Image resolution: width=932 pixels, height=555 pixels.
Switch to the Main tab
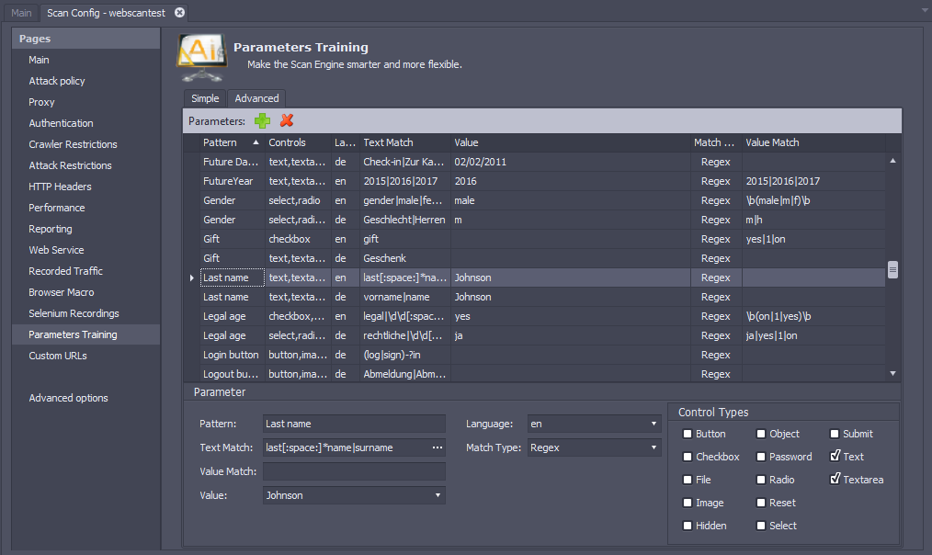coord(21,13)
